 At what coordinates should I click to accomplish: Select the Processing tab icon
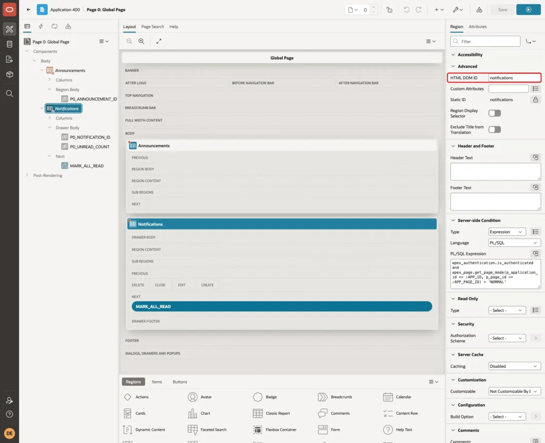pos(54,27)
